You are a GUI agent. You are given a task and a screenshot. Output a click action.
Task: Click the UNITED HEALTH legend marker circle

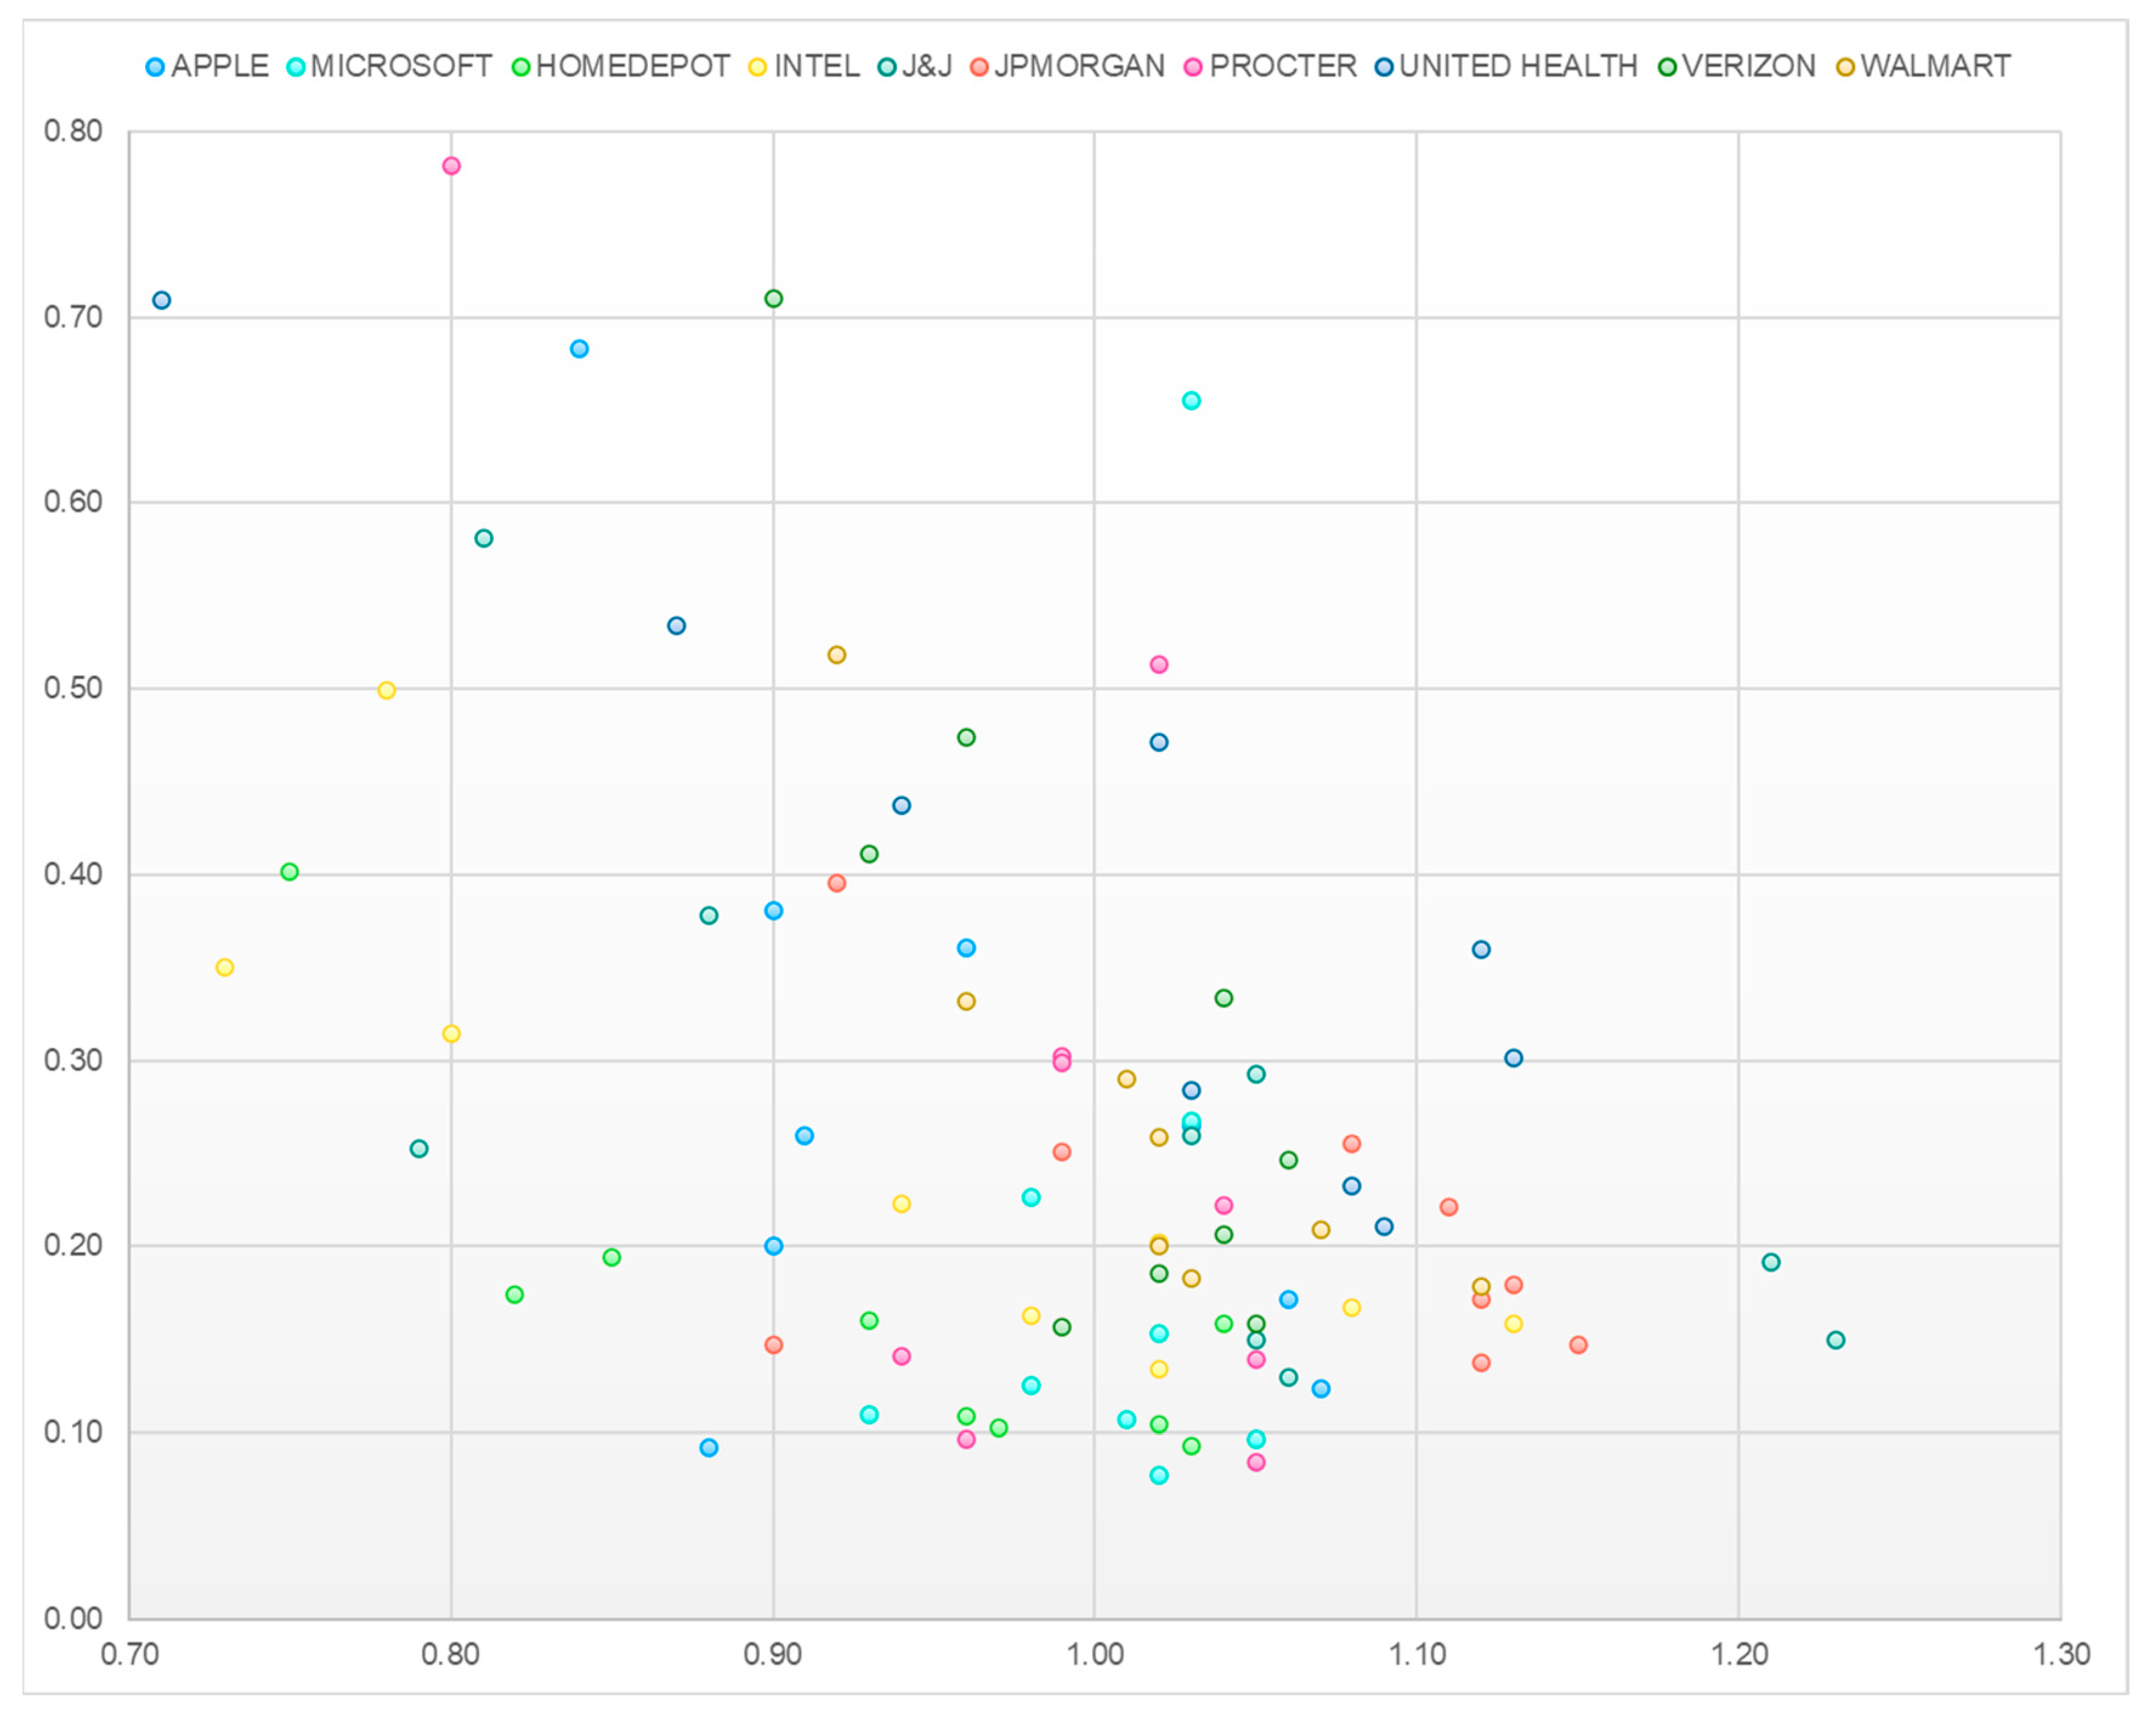click(x=1384, y=67)
